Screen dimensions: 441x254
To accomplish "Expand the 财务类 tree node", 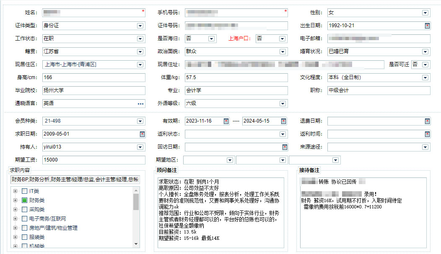I will tap(15, 200).
